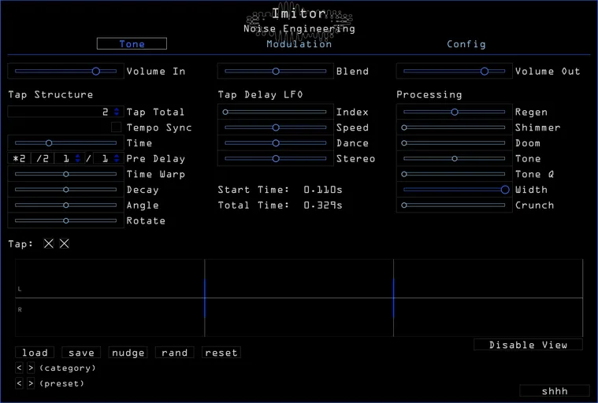The width and height of the screenshot is (598, 403).
Task: Click the nudge button
Action: point(128,353)
